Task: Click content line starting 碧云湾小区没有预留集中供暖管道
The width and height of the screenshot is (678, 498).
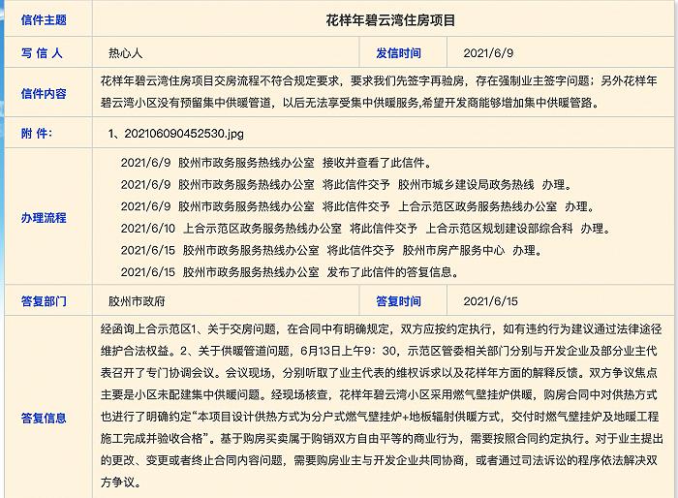Action: tap(350, 103)
